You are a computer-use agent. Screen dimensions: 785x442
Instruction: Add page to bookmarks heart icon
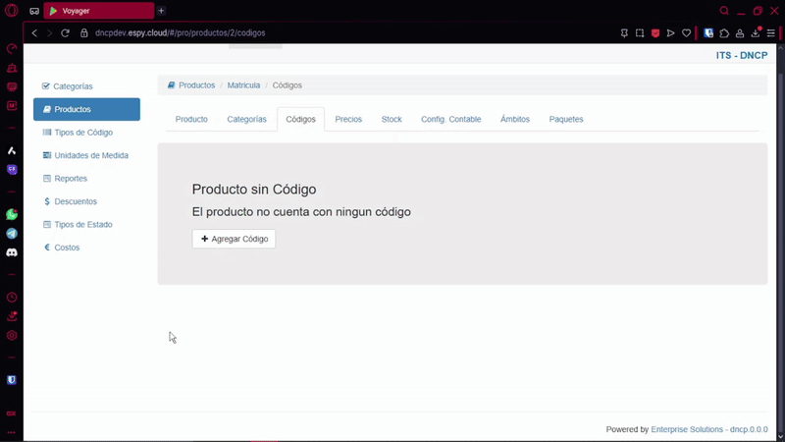point(686,33)
